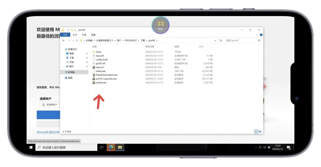Viewport: 321px width, 167px height.
Task: Switch to the 查看 ribbon tab
Action: click(x=93, y=35)
